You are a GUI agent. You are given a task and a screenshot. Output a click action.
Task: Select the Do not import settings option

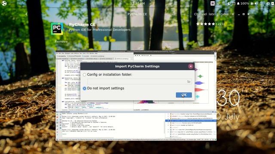(104, 89)
